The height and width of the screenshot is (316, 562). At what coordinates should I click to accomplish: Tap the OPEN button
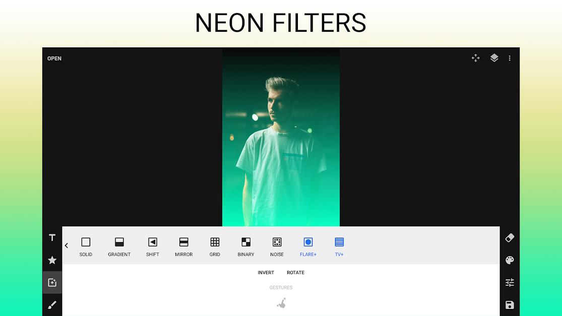54,58
